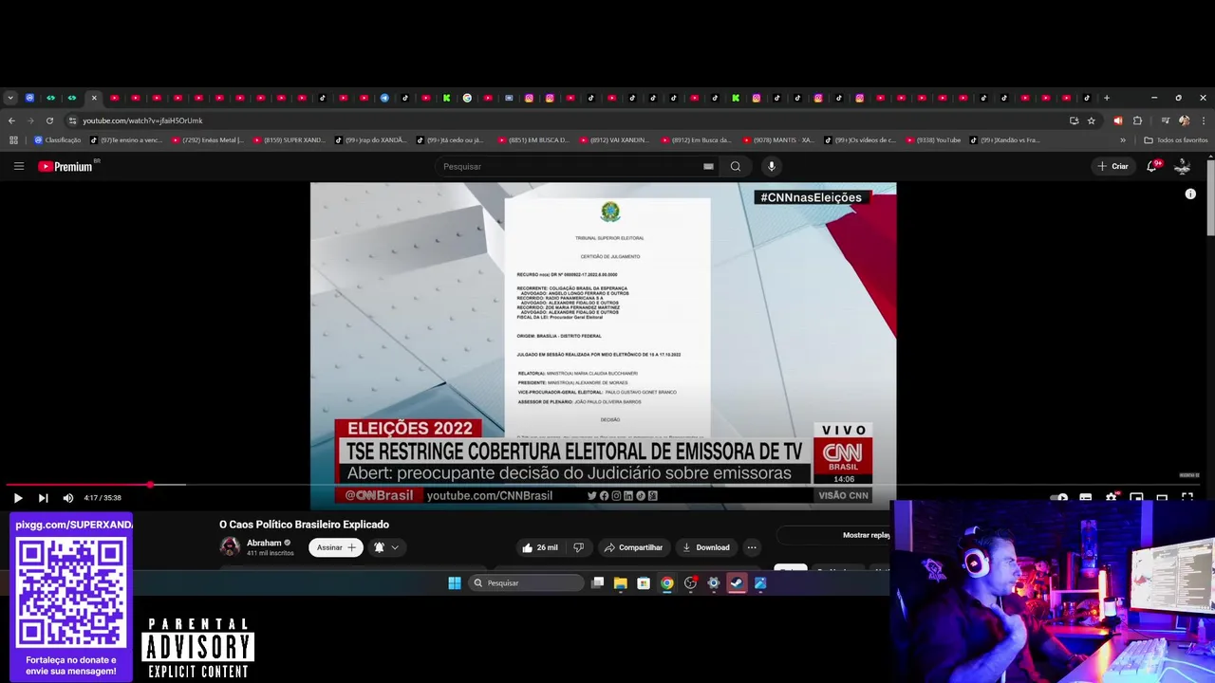Enter fullscreen on the video player
This screenshot has width=1215, height=683.
(1187, 498)
